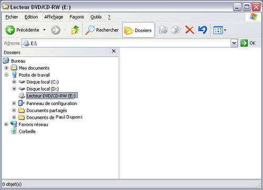Open the address bar dropdown arrow
Screen dimensions: 263x190
pyautogui.click(x=234, y=43)
